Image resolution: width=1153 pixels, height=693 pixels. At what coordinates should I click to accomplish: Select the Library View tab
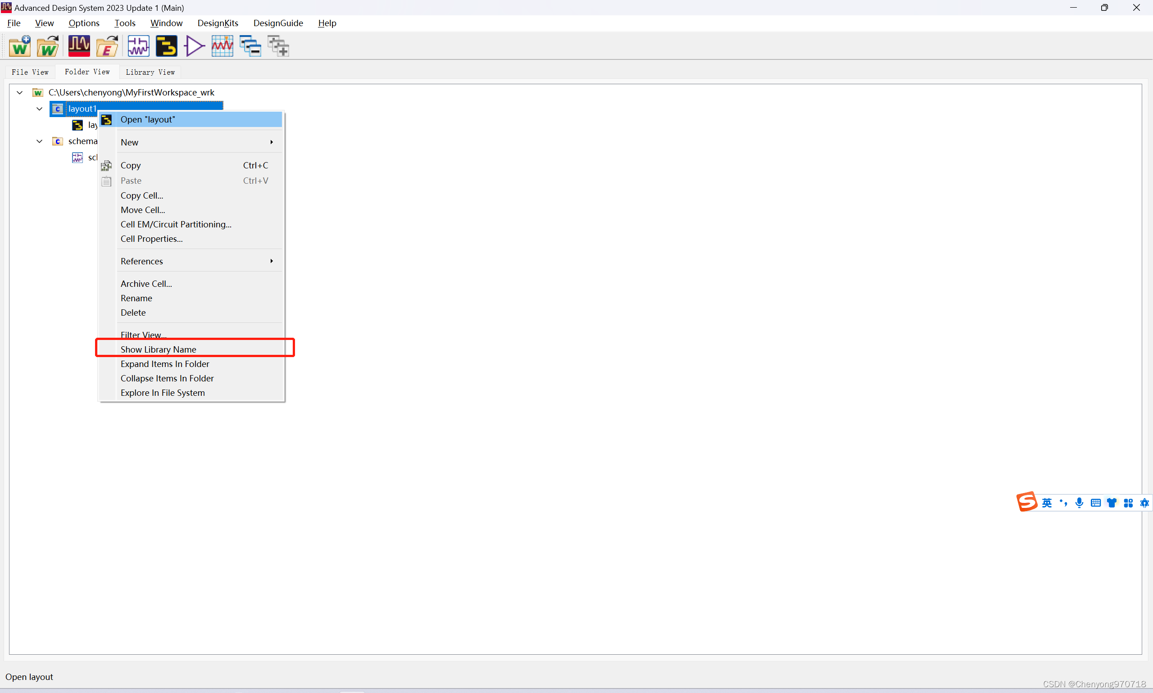[150, 72]
